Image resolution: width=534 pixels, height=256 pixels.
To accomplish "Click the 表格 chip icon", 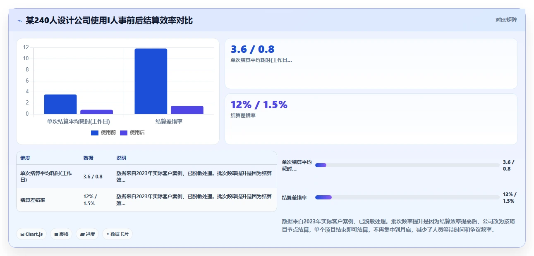I will (56, 234).
